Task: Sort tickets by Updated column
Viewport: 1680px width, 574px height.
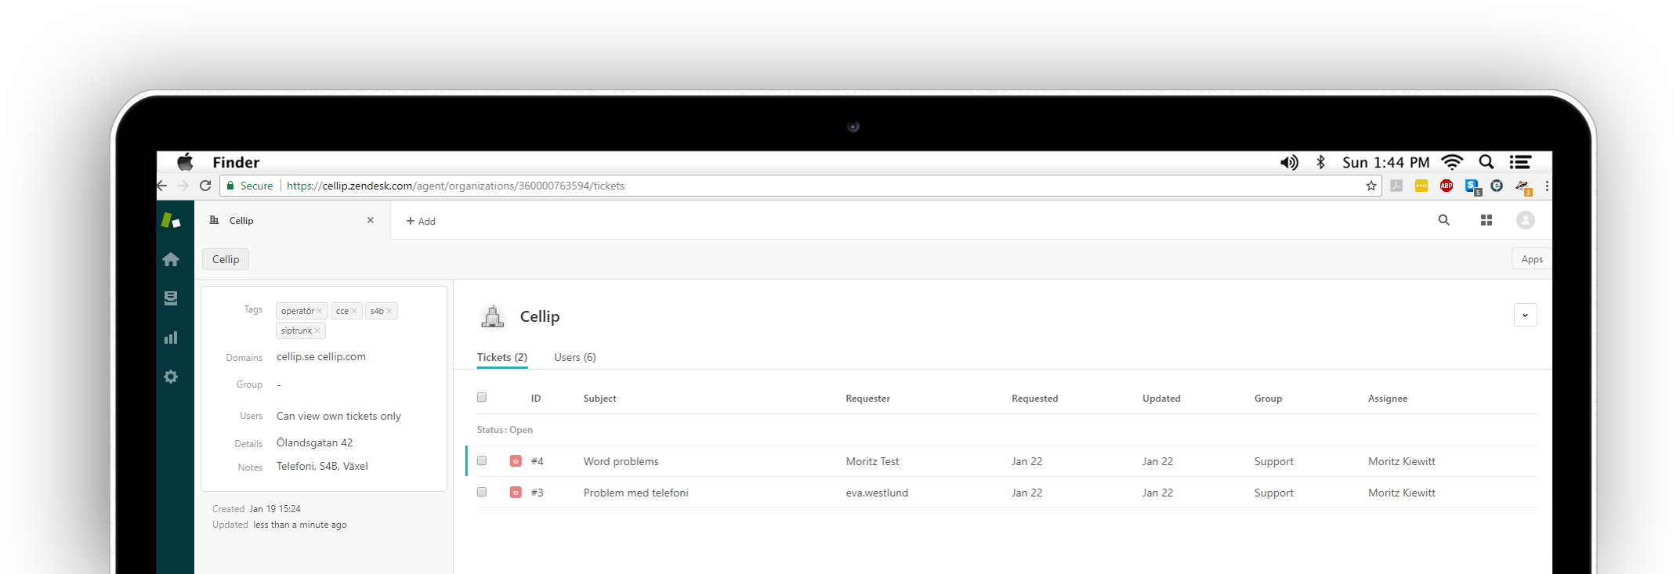Action: [1161, 399]
